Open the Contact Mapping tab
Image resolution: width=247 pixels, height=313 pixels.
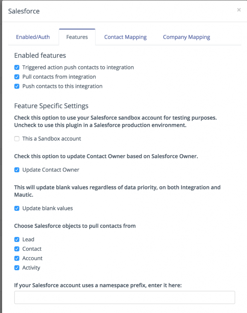coord(125,37)
